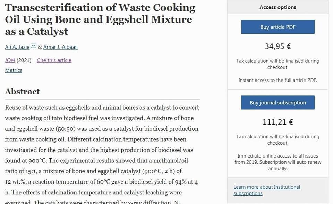333x204 pixels.
Task: Click the 111,21 € subscription price
Action: [278, 122]
